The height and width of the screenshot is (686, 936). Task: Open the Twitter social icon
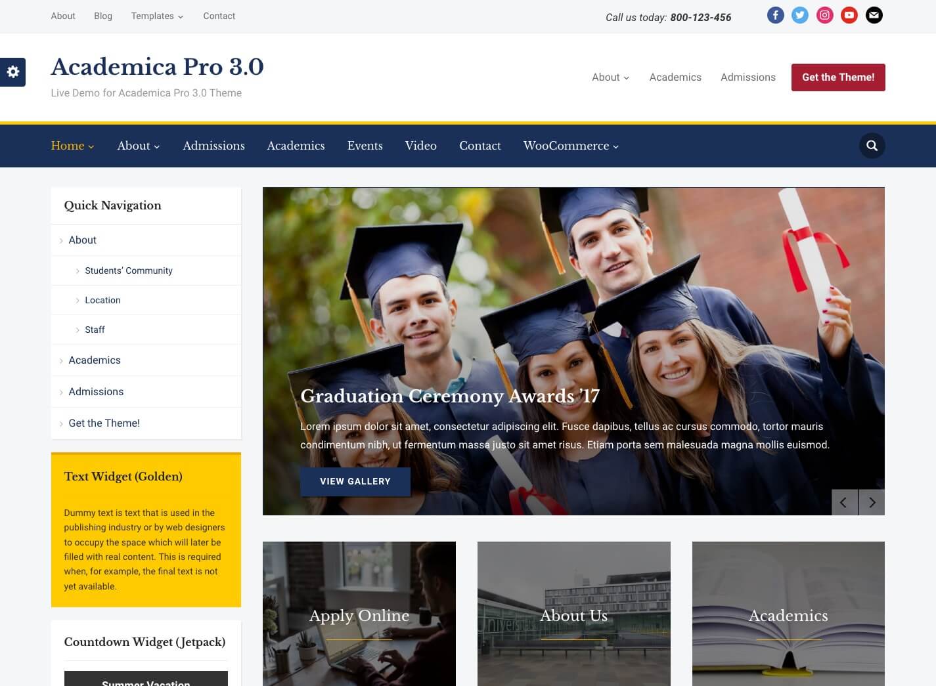(x=799, y=15)
